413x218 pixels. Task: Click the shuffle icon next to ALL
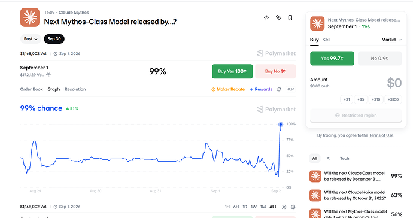tap(284, 207)
